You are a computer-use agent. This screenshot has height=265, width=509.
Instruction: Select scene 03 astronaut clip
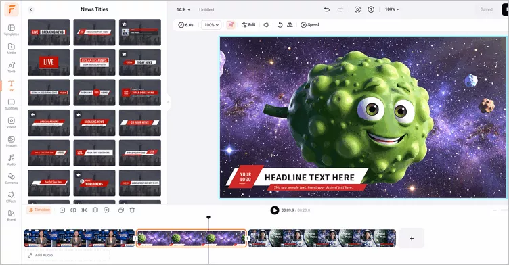tap(322, 239)
